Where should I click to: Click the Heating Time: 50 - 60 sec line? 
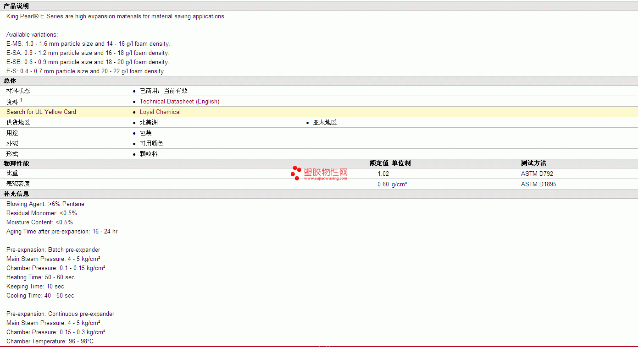(x=40, y=277)
